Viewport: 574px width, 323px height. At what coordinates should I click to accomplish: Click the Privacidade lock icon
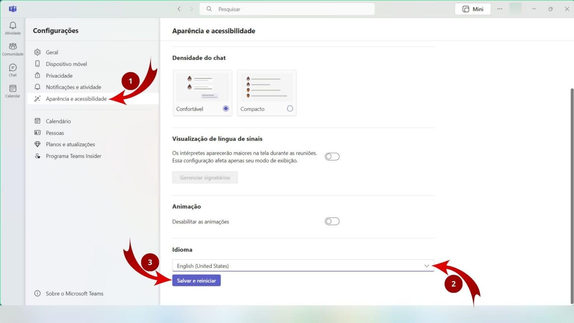[x=37, y=75]
